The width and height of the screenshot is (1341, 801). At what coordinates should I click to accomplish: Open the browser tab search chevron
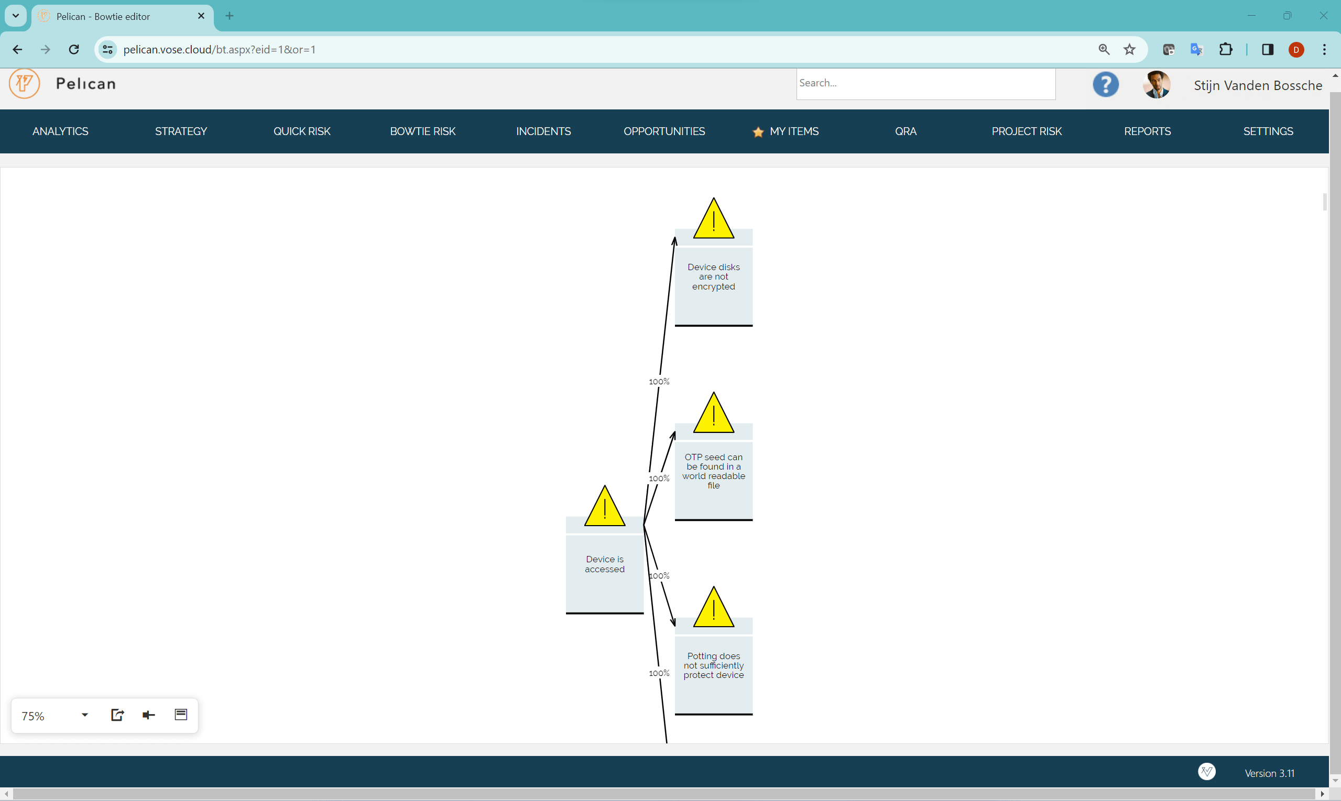click(15, 16)
